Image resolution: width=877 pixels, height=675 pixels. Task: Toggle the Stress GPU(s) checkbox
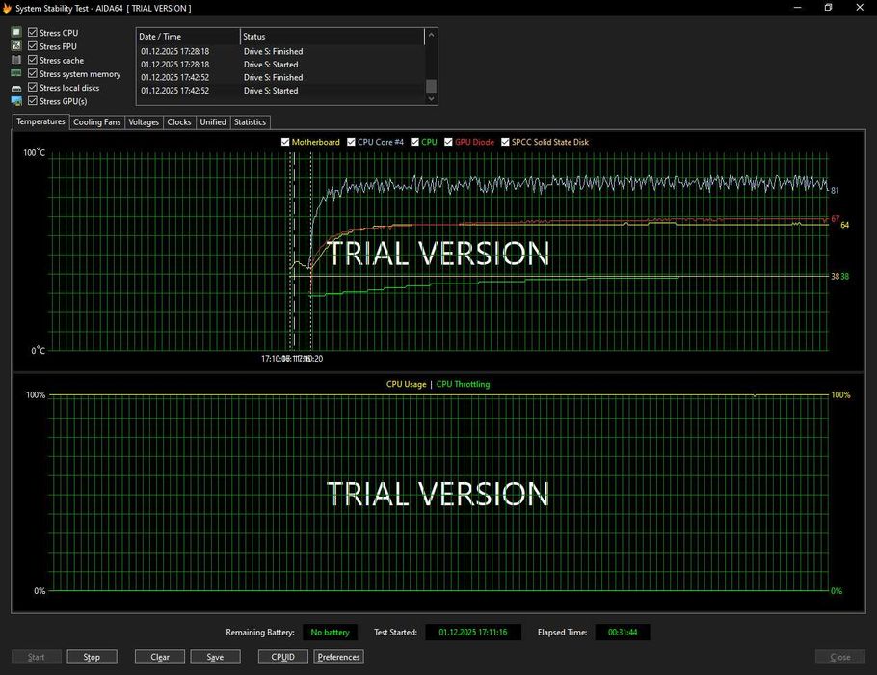pyautogui.click(x=33, y=100)
